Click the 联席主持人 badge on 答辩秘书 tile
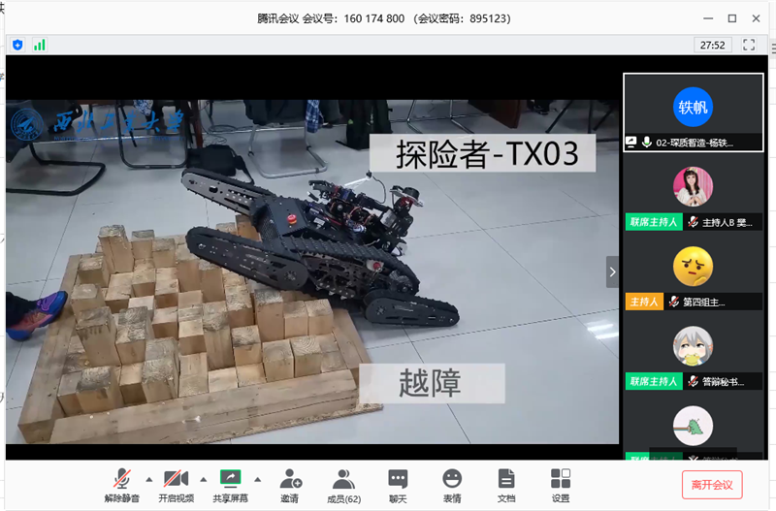 [654, 381]
